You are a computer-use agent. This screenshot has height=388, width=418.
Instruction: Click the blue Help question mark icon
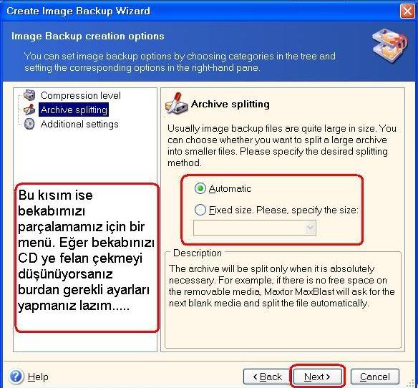pos(16,377)
